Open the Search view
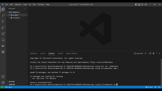This screenshot has height=91, width=162. coord(3,15)
